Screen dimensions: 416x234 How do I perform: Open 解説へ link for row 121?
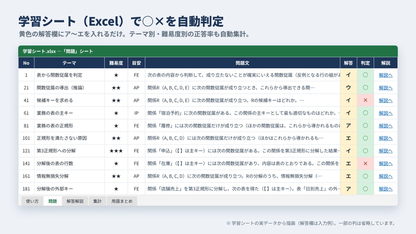tap(386, 151)
